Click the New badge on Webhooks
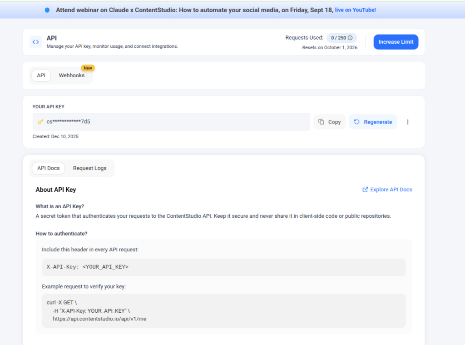This screenshot has width=465, height=345. 88,68
